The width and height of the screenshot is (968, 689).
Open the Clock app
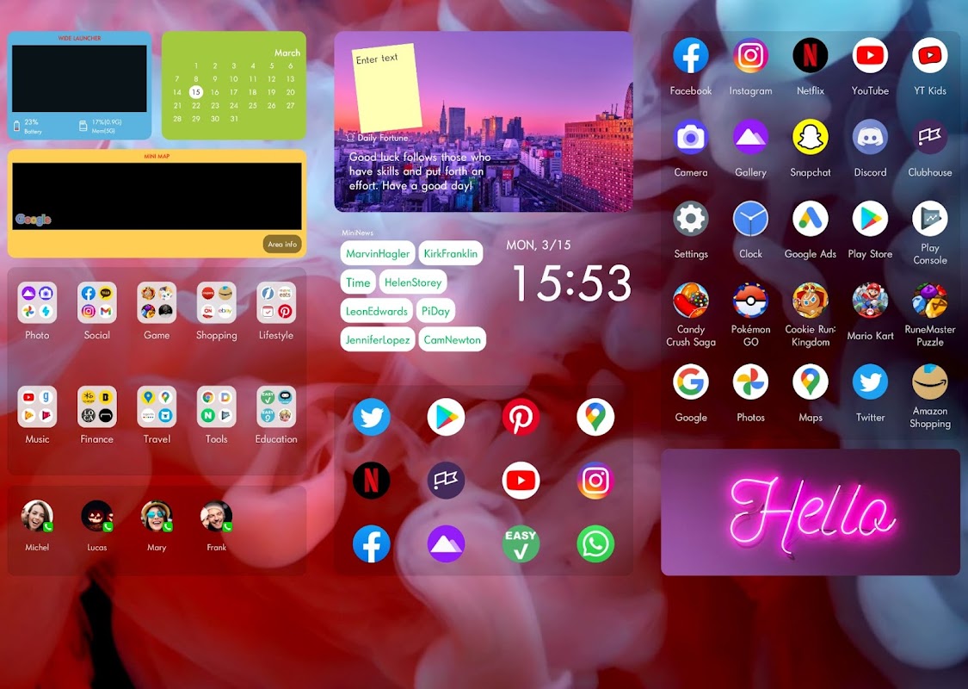click(x=750, y=219)
